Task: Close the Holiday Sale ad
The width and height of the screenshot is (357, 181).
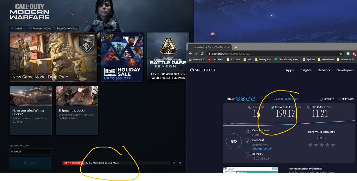Action: (140, 35)
